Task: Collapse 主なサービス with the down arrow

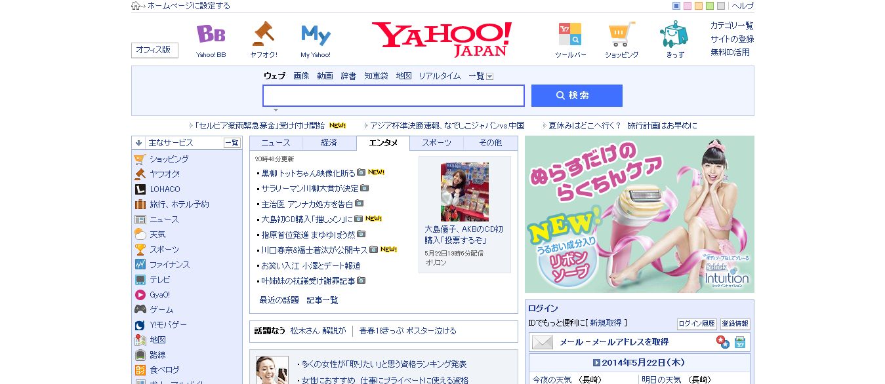Action: 138,143
